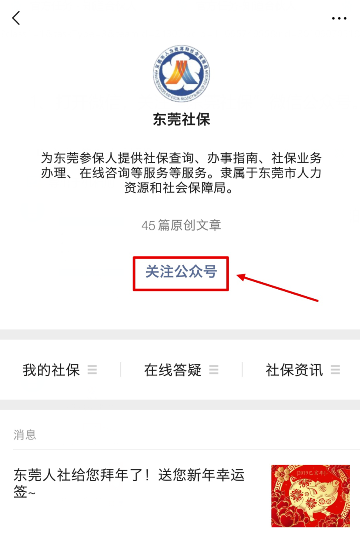Tap the account description paragraph
This screenshot has height=541, width=360.
pyautogui.click(x=181, y=173)
